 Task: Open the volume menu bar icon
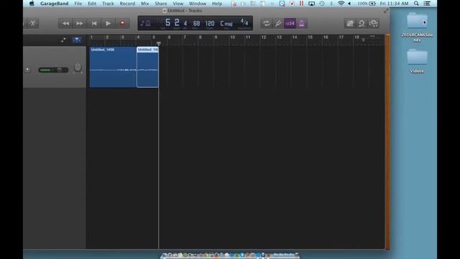(349, 4)
